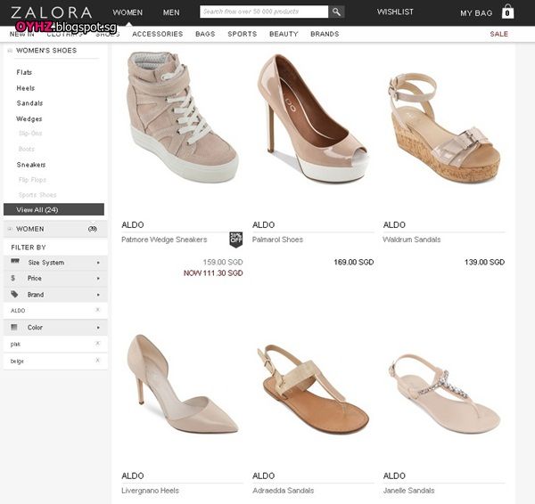535x504 pixels.
Task: Select the Flip Flops category
Action: tap(32, 180)
